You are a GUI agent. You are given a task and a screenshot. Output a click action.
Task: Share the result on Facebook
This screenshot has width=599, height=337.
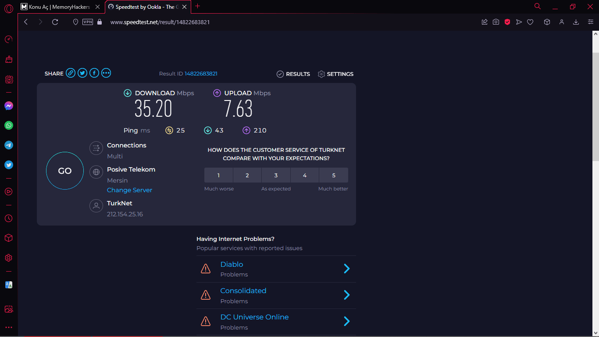click(94, 73)
